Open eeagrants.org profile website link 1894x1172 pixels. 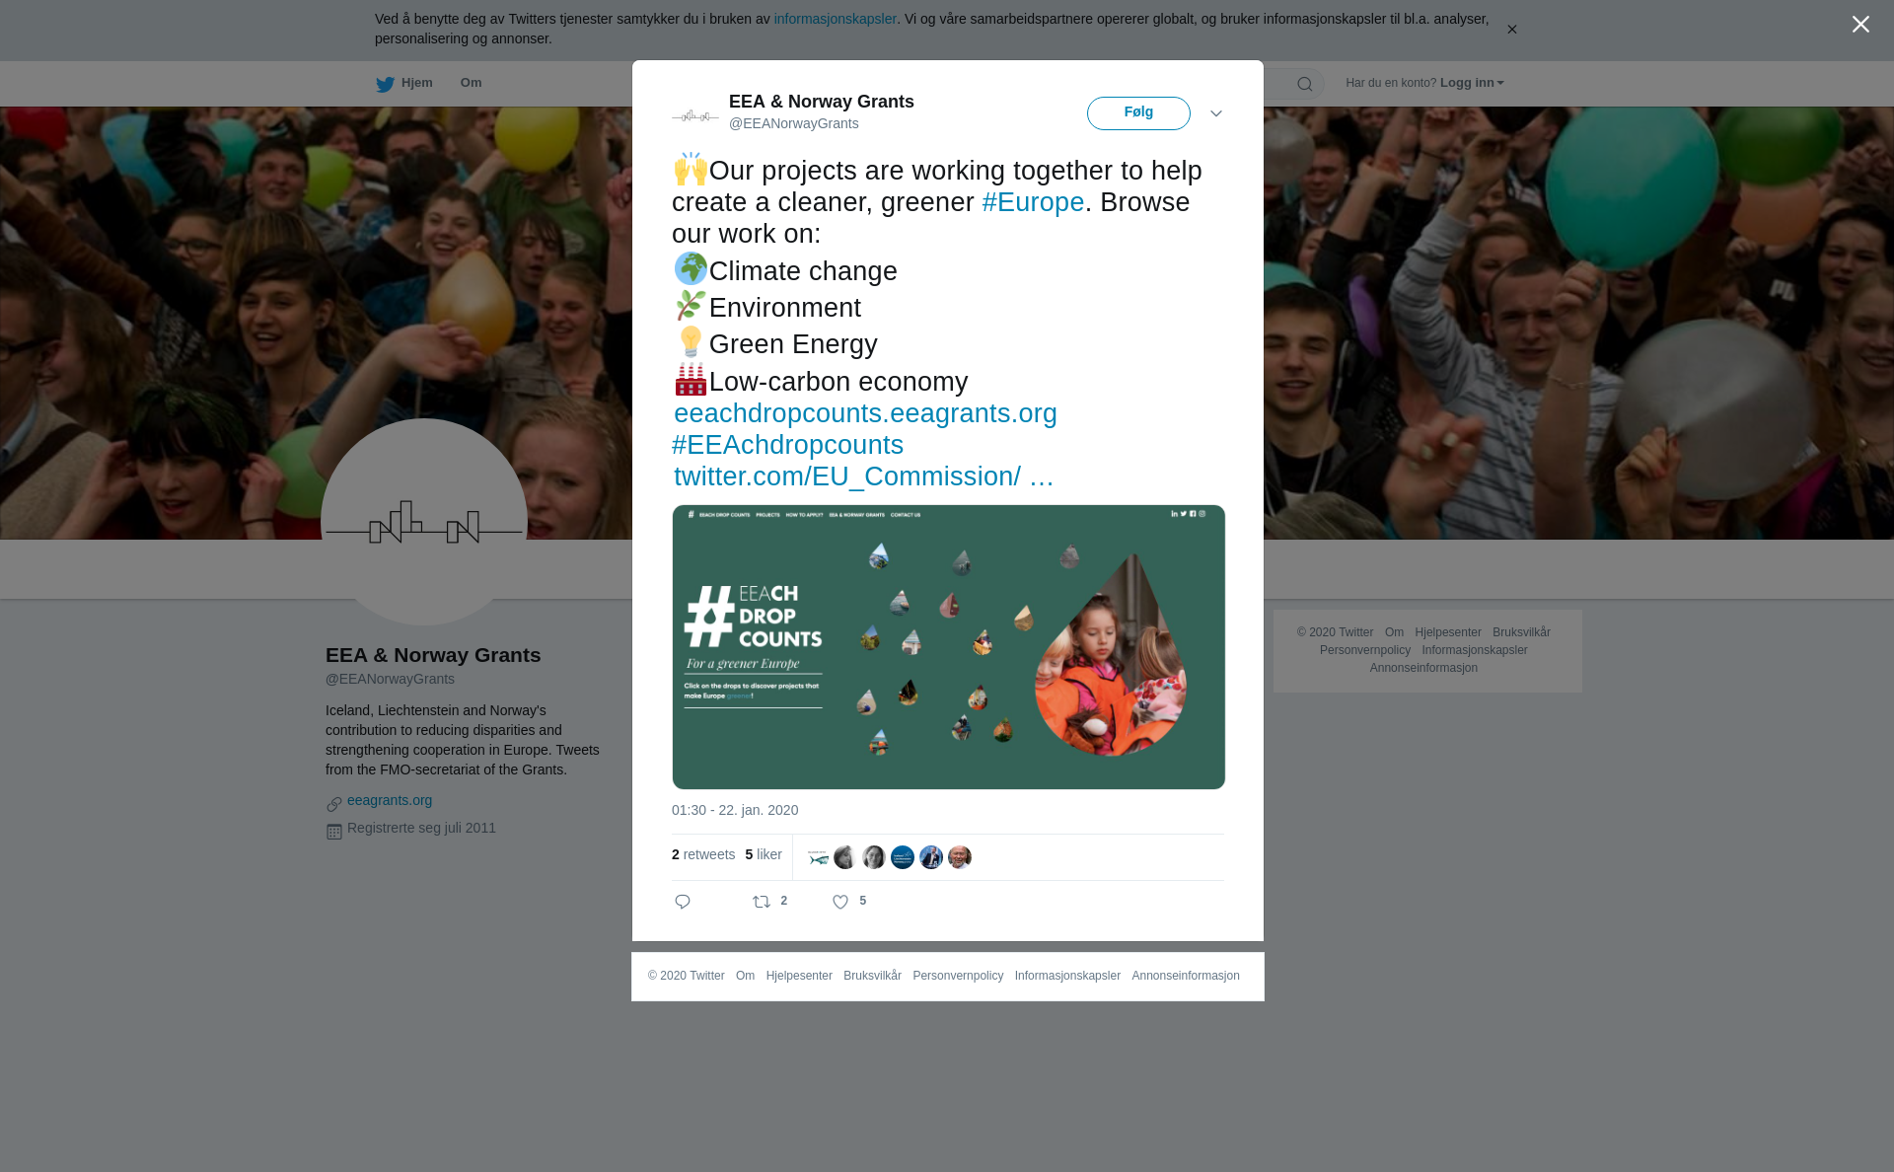pyautogui.click(x=390, y=800)
